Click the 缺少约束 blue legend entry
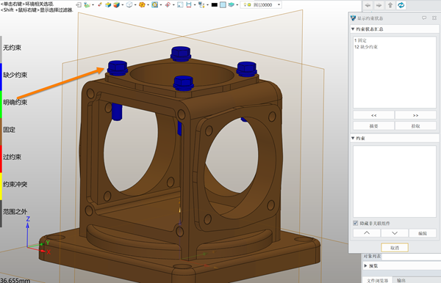The height and width of the screenshot is (283, 441). [x=15, y=75]
